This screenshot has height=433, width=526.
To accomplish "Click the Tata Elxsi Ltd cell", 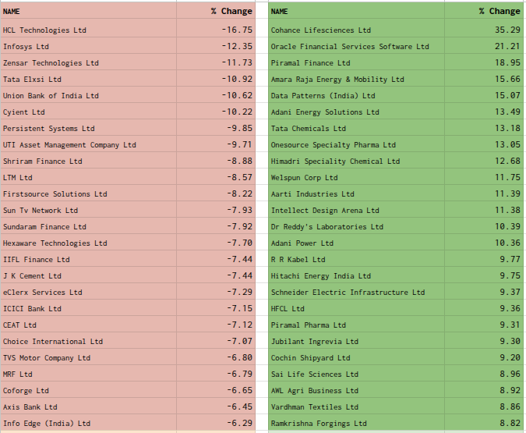I will pos(88,80).
